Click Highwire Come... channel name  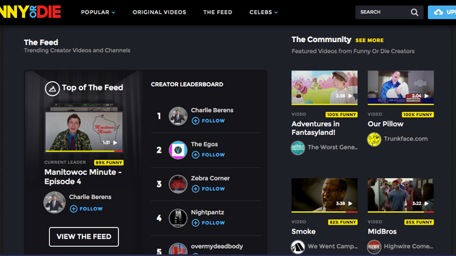click(x=408, y=246)
